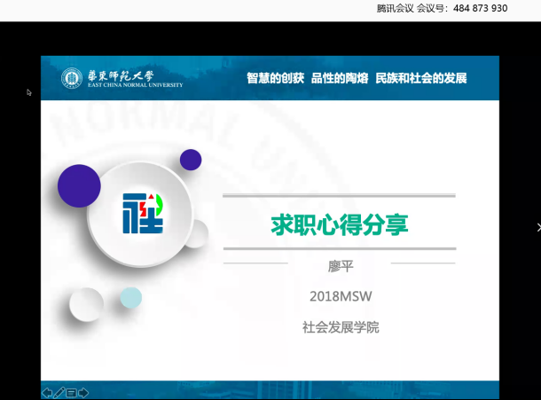Viewport: 541px width, 400px height.
Task: Click the white circle beside light blue circle
Action: click(86, 304)
